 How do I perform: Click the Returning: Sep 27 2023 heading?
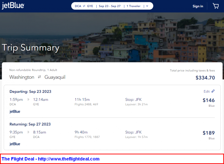tap(30, 124)
